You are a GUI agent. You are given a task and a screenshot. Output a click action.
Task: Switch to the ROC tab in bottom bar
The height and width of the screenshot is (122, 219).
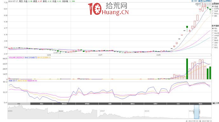[201, 104]
